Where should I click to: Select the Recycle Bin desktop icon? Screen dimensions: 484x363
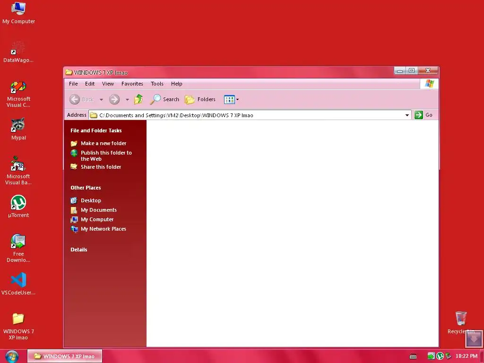pos(461,322)
